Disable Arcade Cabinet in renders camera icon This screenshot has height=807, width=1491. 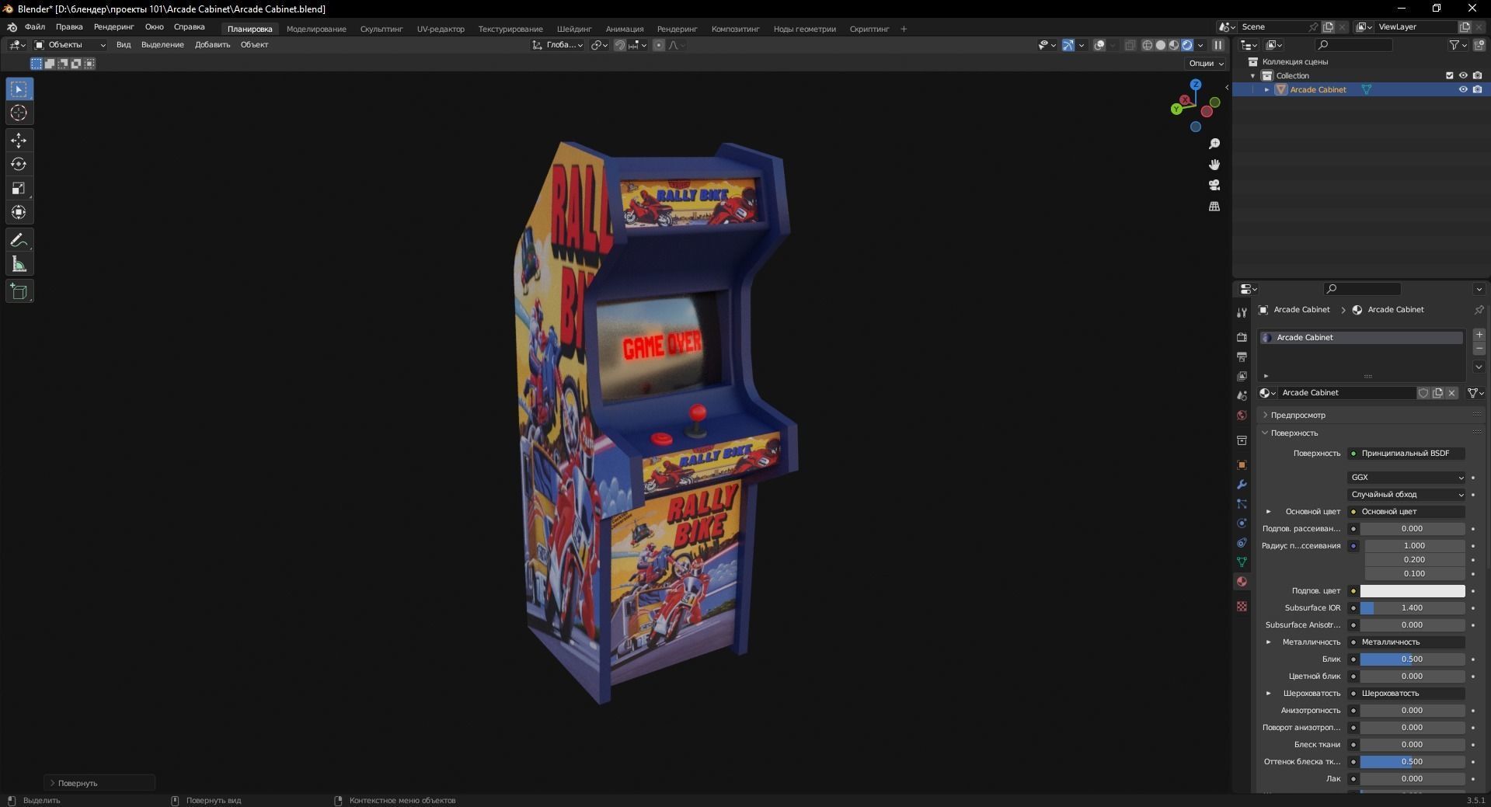tap(1477, 89)
